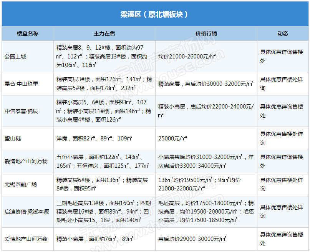Viewport: 310px width, 252px height.
Task: Open the 启迪协信·梁溪本源 property name
Action: [x=27, y=212]
